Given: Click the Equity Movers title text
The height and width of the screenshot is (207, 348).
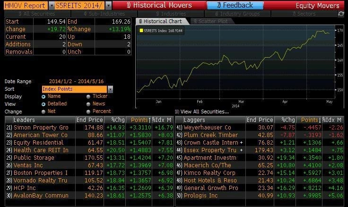Looking at the screenshot, I should click(317, 6).
